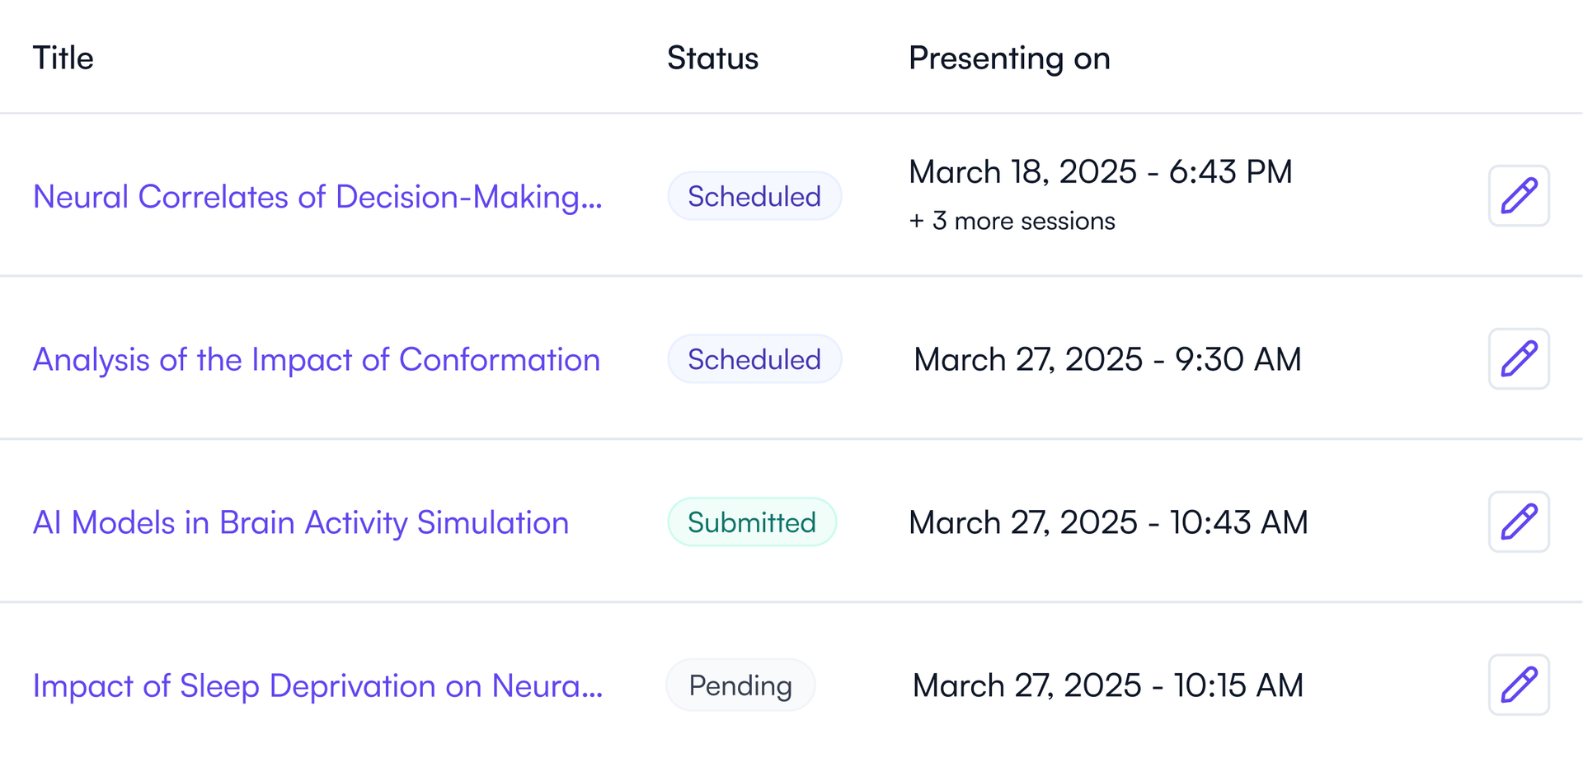Click the green Submitted status badge
This screenshot has height=767, width=1583.
coord(752,522)
